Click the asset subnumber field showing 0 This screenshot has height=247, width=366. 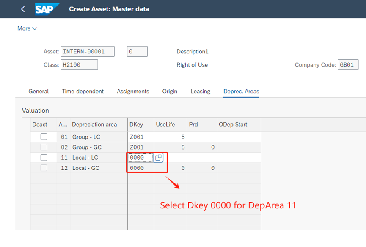click(137, 52)
